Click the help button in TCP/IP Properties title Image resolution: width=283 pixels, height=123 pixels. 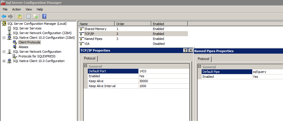coord(185,50)
